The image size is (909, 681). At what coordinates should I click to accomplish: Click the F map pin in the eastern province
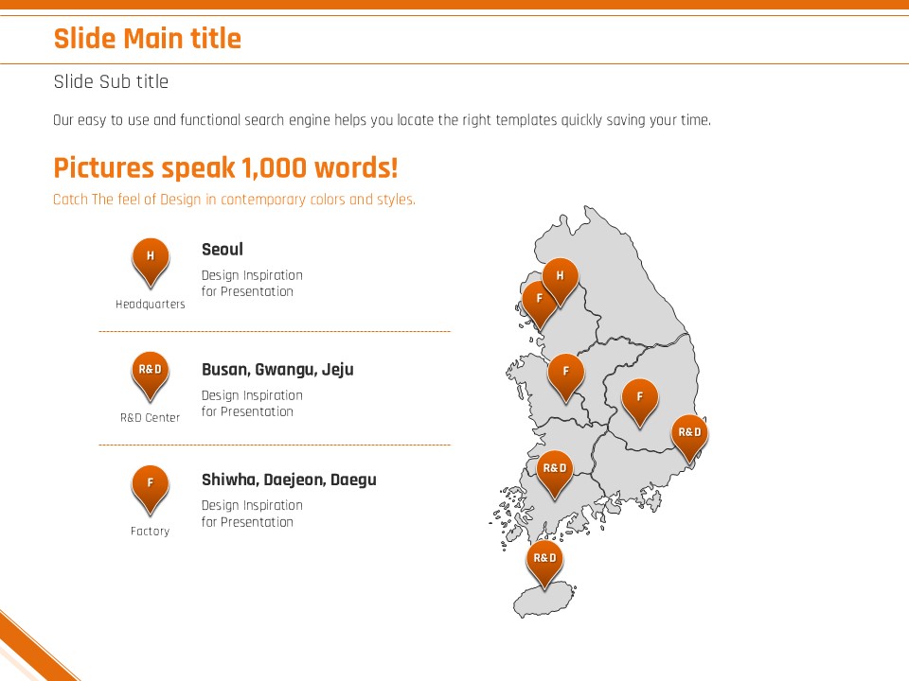[x=640, y=398]
